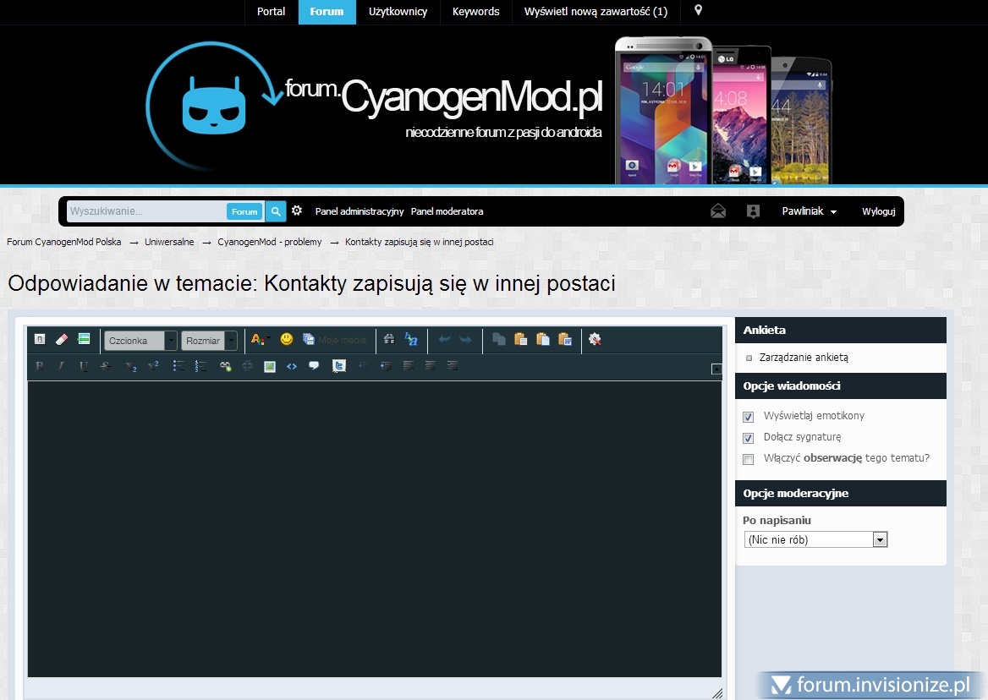This screenshot has height=700, width=988.
Task: Open the text color picker
Action: (260, 340)
